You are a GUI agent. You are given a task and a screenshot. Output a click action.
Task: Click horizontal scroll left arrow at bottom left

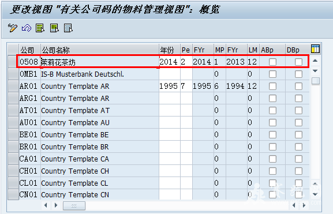click(46, 205)
